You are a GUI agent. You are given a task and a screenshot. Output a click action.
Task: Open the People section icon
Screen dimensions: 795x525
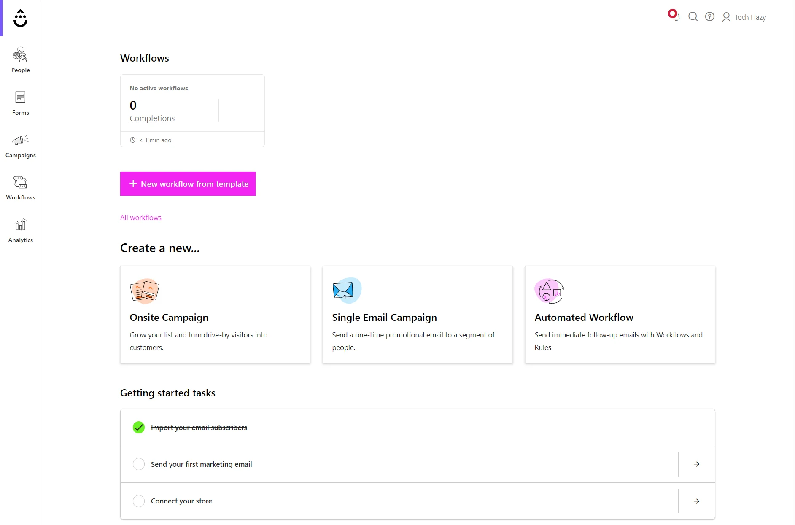20,54
